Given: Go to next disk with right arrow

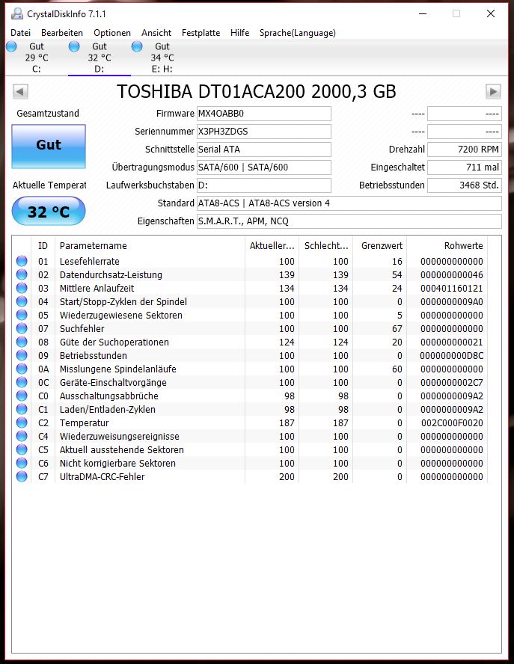Looking at the screenshot, I should coord(493,91).
